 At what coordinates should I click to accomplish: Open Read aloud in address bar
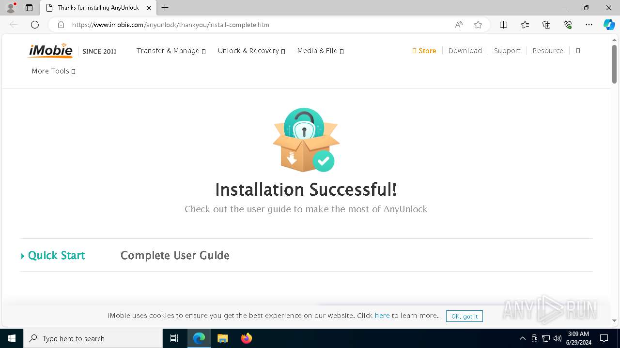[x=459, y=25]
